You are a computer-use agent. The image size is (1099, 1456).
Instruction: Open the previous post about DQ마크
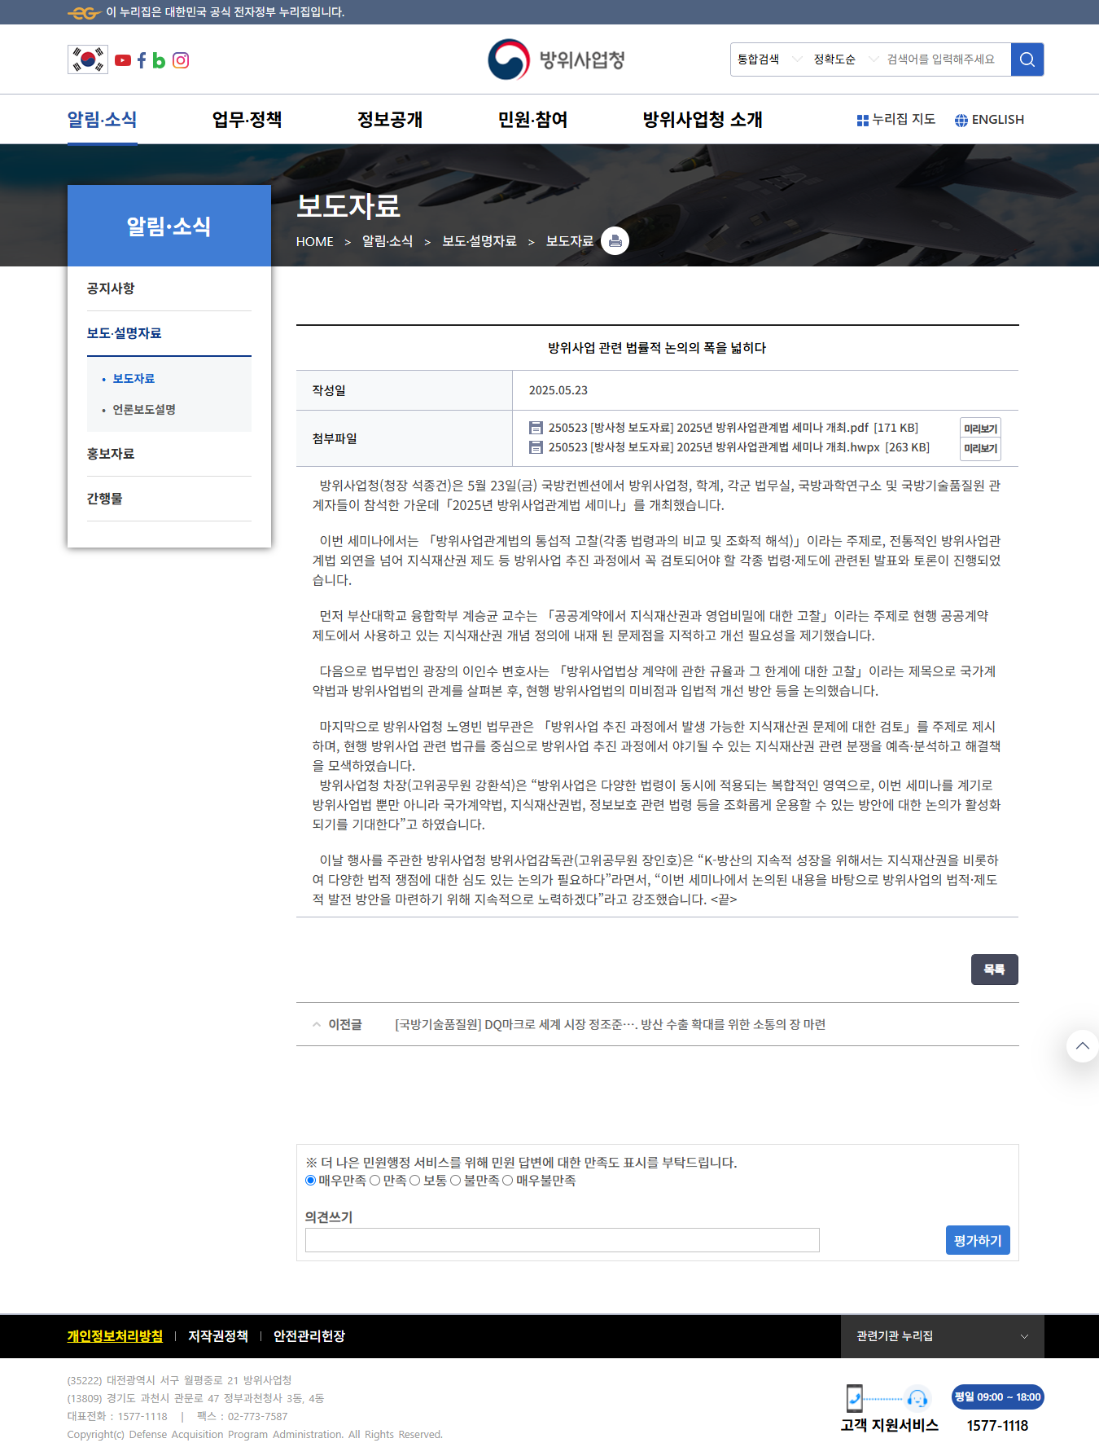611,1025
